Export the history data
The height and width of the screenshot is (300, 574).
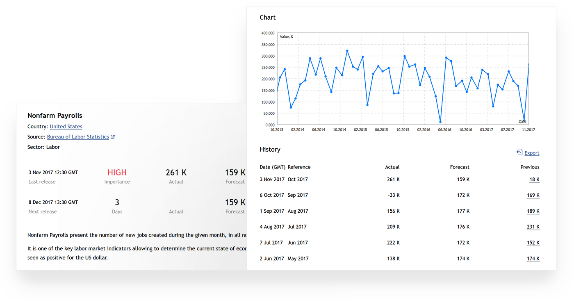(532, 152)
